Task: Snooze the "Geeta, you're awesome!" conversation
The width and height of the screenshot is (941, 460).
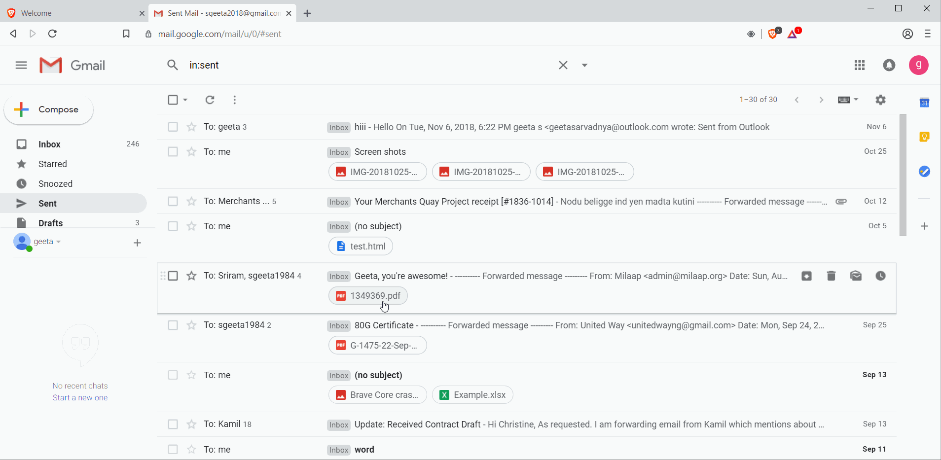Action: [881, 276]
